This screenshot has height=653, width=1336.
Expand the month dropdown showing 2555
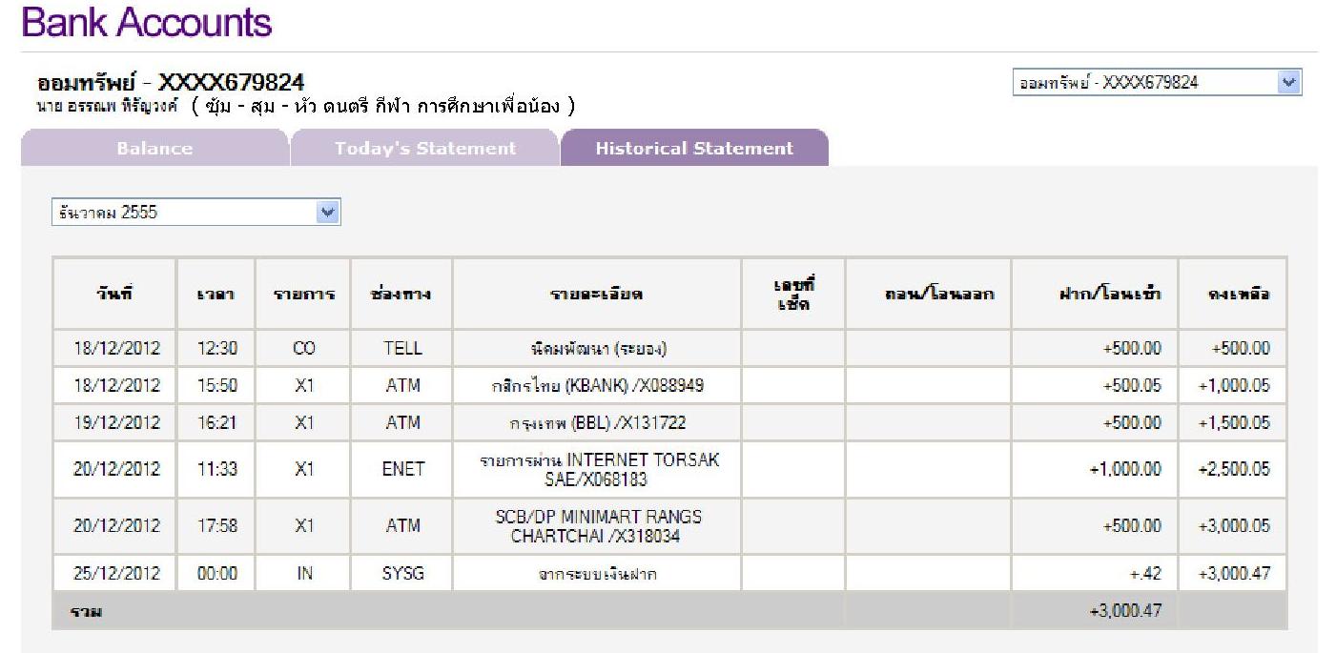pos(328,213)
